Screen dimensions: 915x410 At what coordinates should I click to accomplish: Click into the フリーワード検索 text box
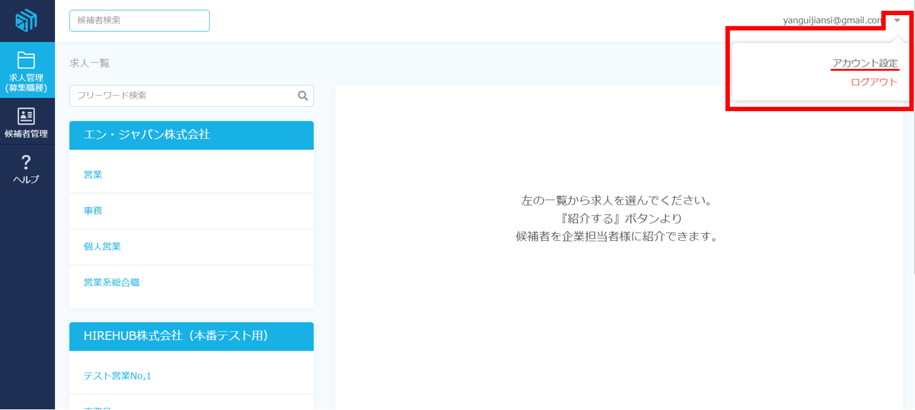point(183,95)
